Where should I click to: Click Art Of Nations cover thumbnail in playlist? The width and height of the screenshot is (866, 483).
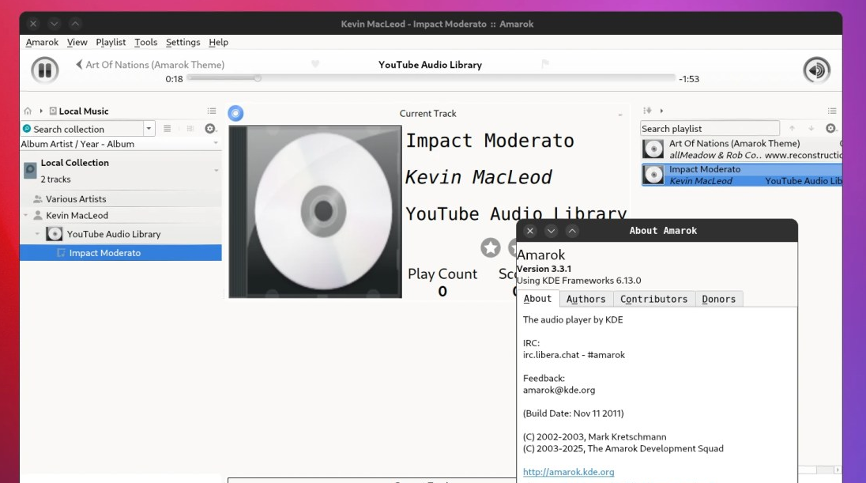coord(653,149)
